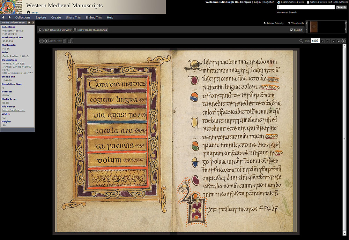Screen dimensions: 349x240
Task: Collapse the Media Information panel
Action: click(29, 23)
